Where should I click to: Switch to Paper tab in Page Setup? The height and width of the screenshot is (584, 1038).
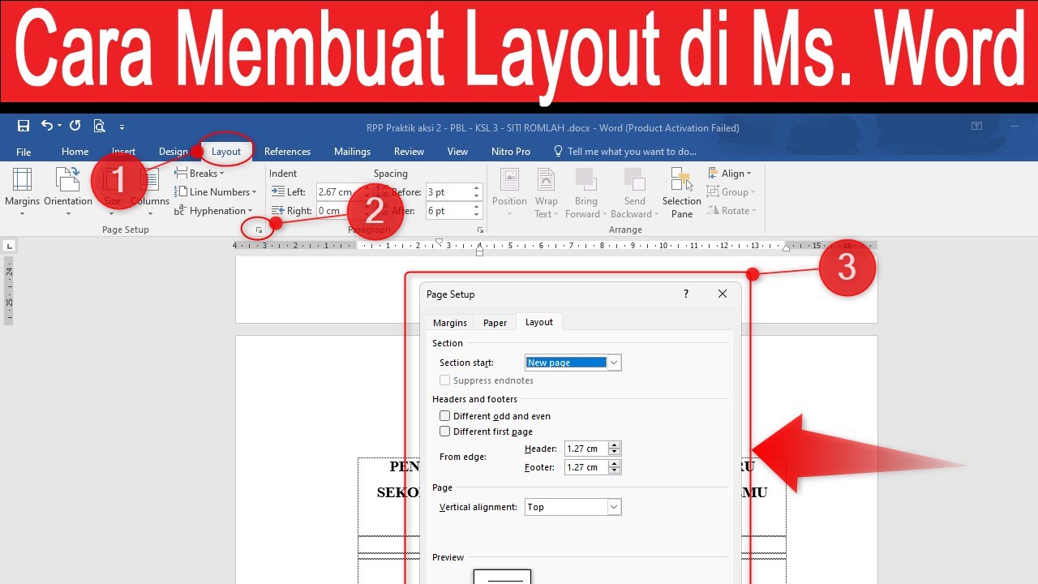click(495, 323)
